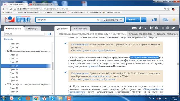Screen dimensions: 180x101
Task: Toggle comments display icon in toolbar
Action: [134, 28]
